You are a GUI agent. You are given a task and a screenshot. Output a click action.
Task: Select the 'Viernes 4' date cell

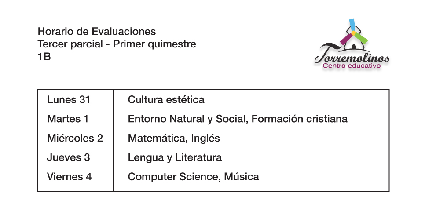69,177
